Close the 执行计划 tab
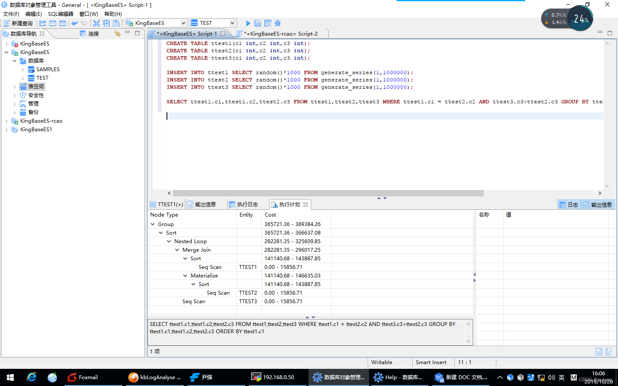The image size is (618, 386). (x=306, y=205)
